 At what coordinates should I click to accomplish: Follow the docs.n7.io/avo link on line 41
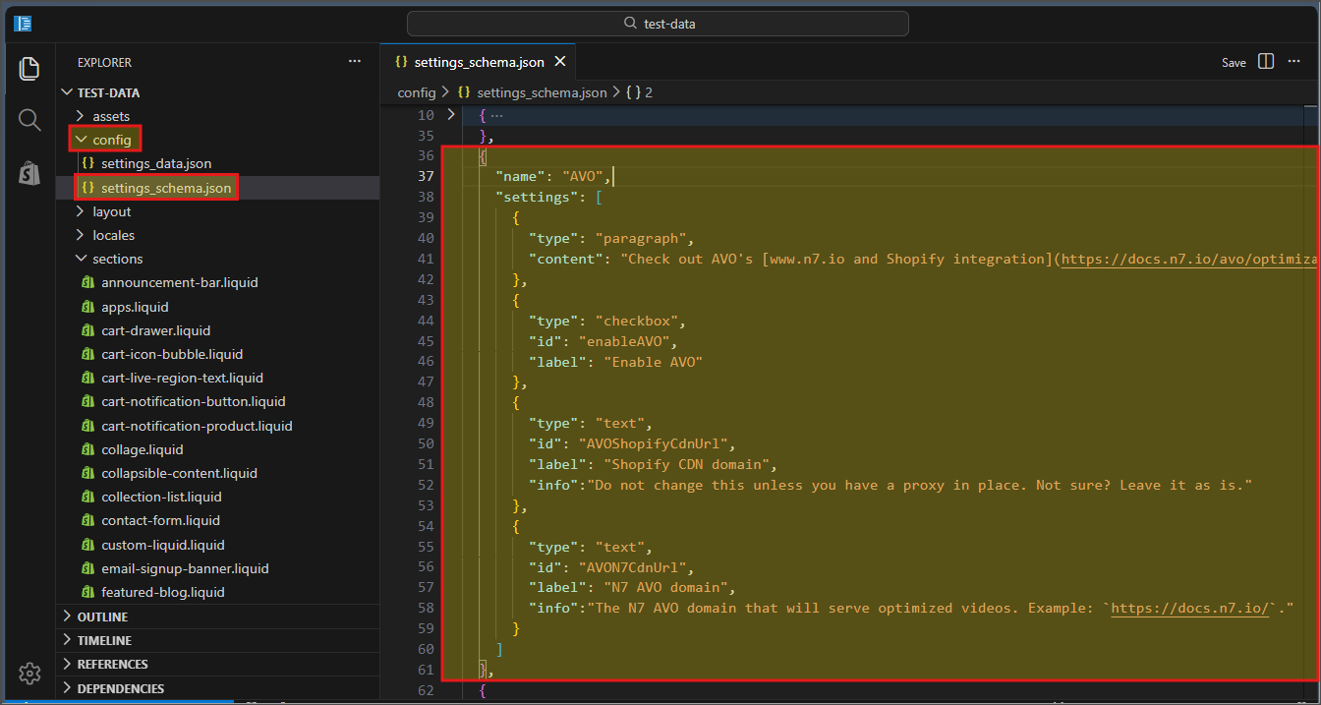tap(1190, 259)
